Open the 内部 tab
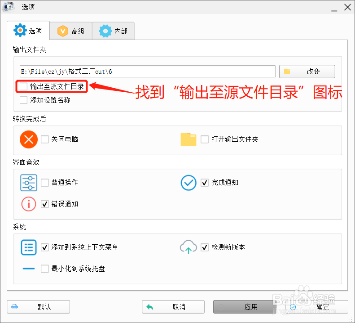Viewport: 355px width, 323px height. (x=114, y=31)
